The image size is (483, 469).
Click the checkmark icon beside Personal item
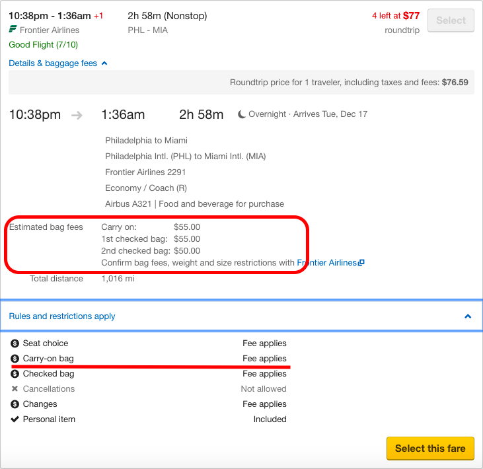coord(15,419)
